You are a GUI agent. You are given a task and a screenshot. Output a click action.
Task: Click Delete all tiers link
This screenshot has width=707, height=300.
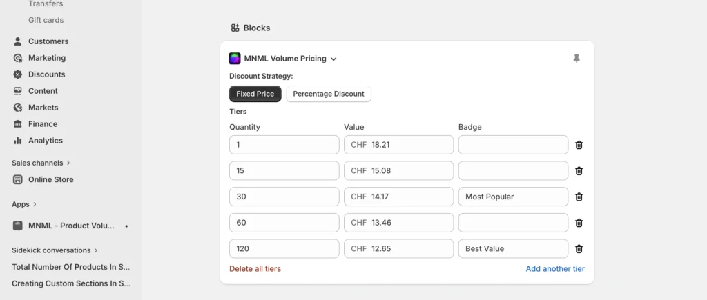point(255,269)
